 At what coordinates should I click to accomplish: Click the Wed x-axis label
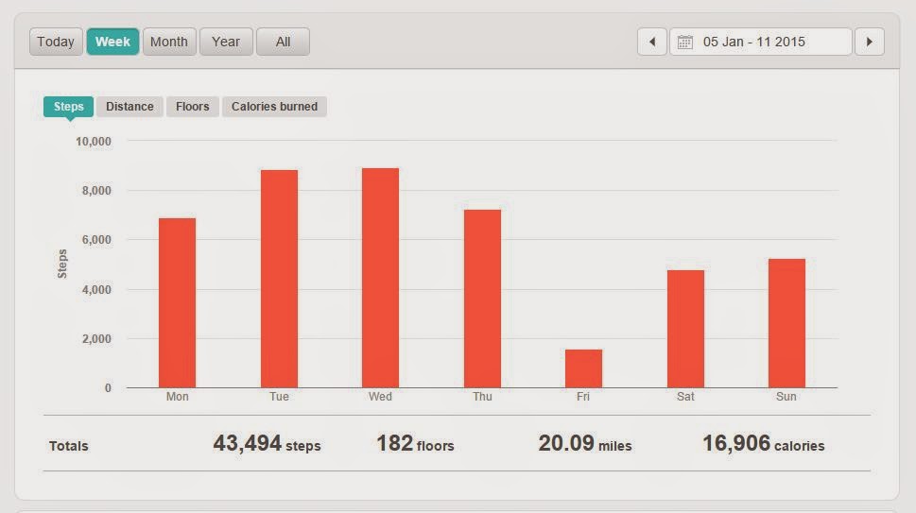point(380,396)
